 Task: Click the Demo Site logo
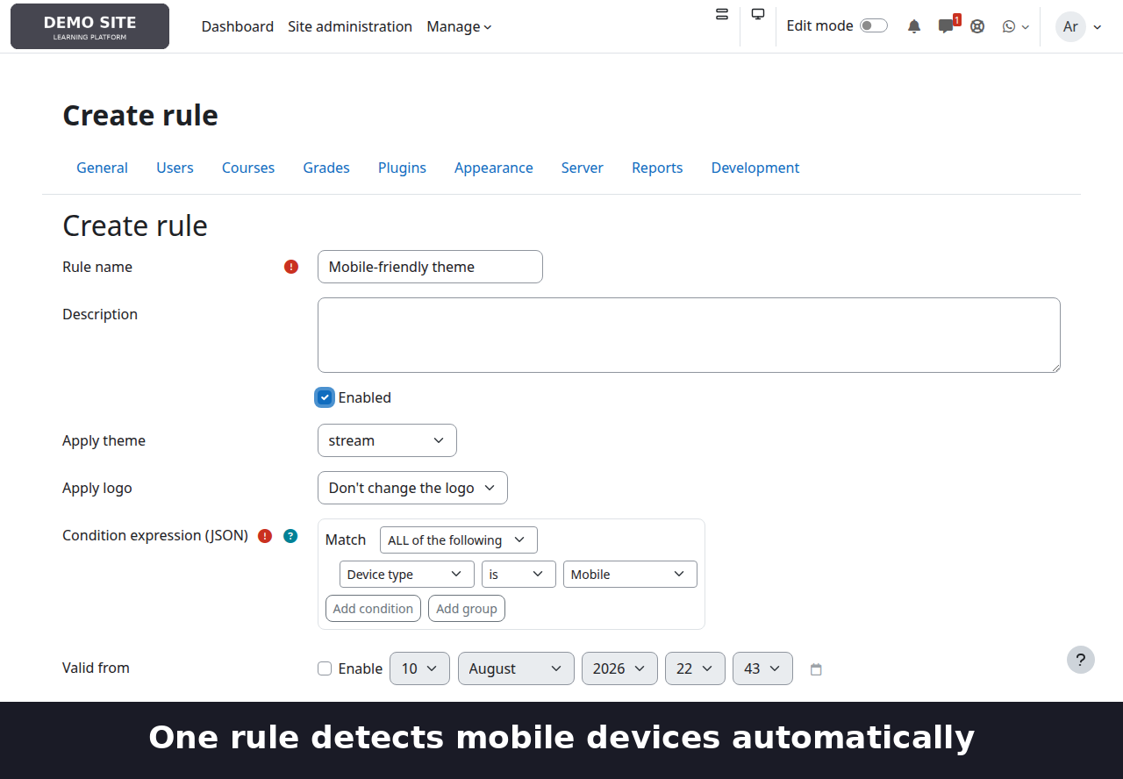coord(89,26)
